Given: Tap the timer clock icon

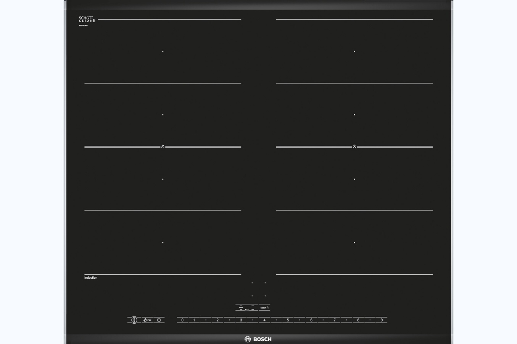Looking at the screenshot, I should click(159, 320).
